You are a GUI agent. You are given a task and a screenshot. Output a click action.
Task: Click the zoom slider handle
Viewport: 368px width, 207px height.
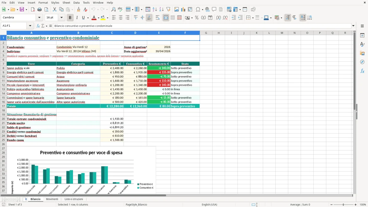(343, 205)
